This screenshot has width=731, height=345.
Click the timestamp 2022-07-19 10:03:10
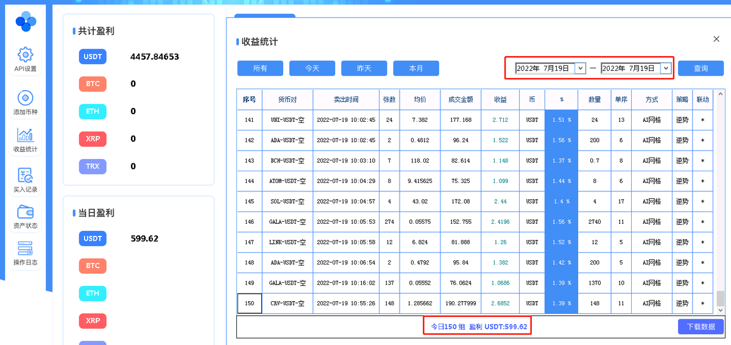[x=346, y=161]
